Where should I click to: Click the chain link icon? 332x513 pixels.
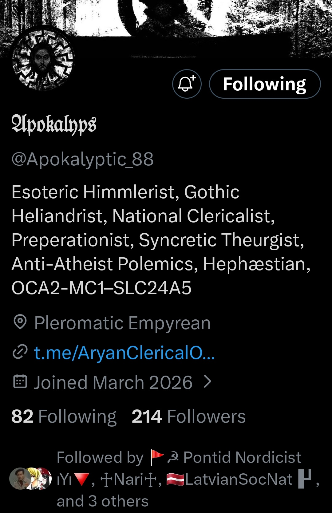tap(20, 352)
